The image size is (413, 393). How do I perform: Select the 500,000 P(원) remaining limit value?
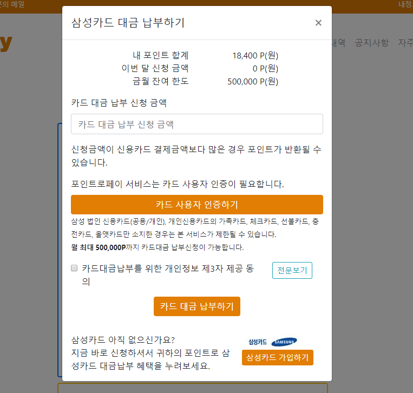[x=253, y=81]
